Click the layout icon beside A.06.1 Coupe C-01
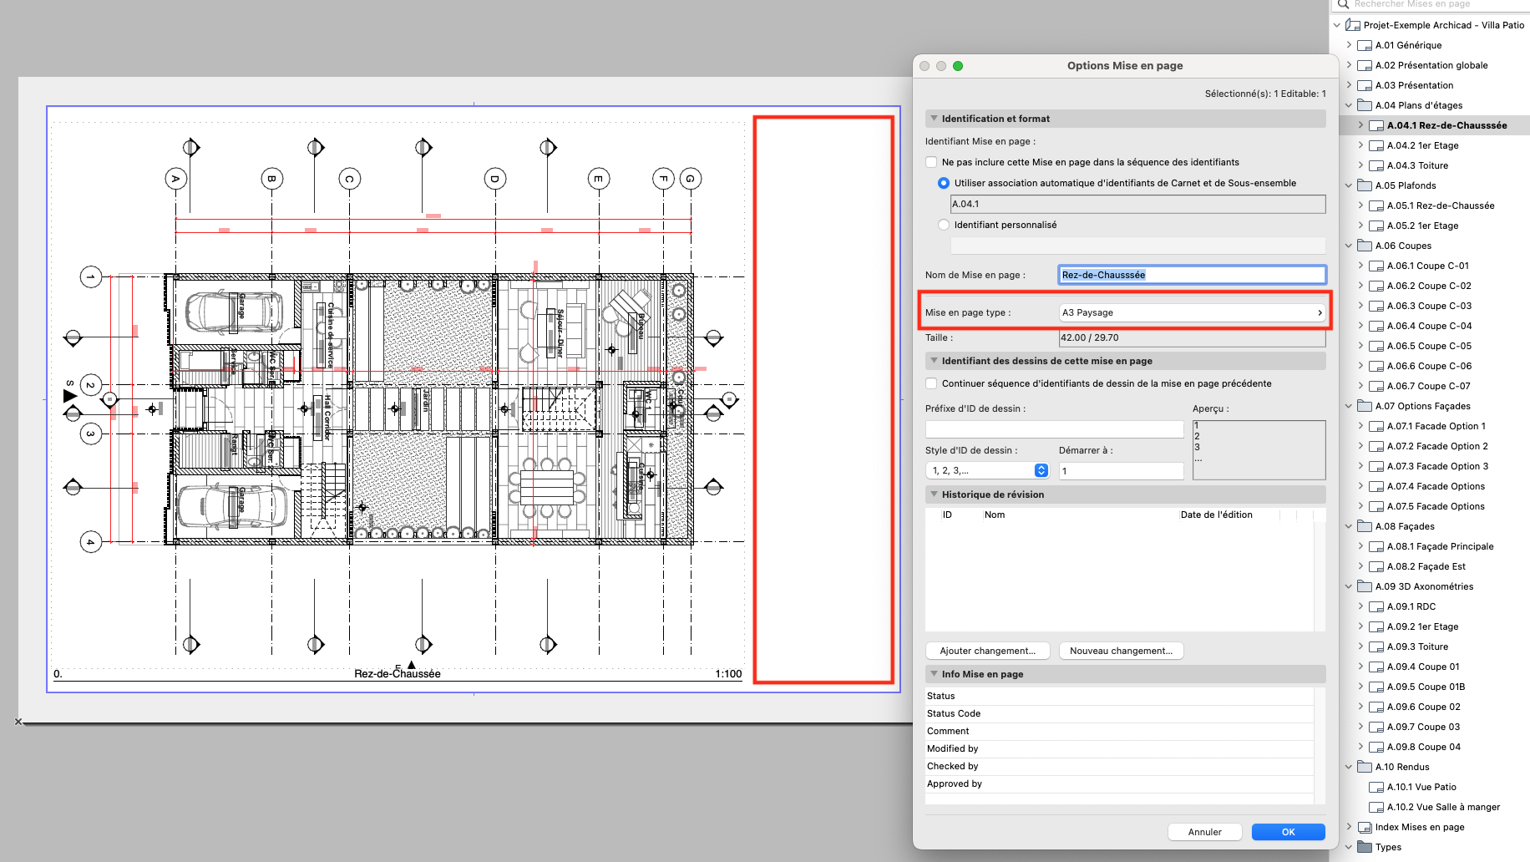 (1376, 266)
